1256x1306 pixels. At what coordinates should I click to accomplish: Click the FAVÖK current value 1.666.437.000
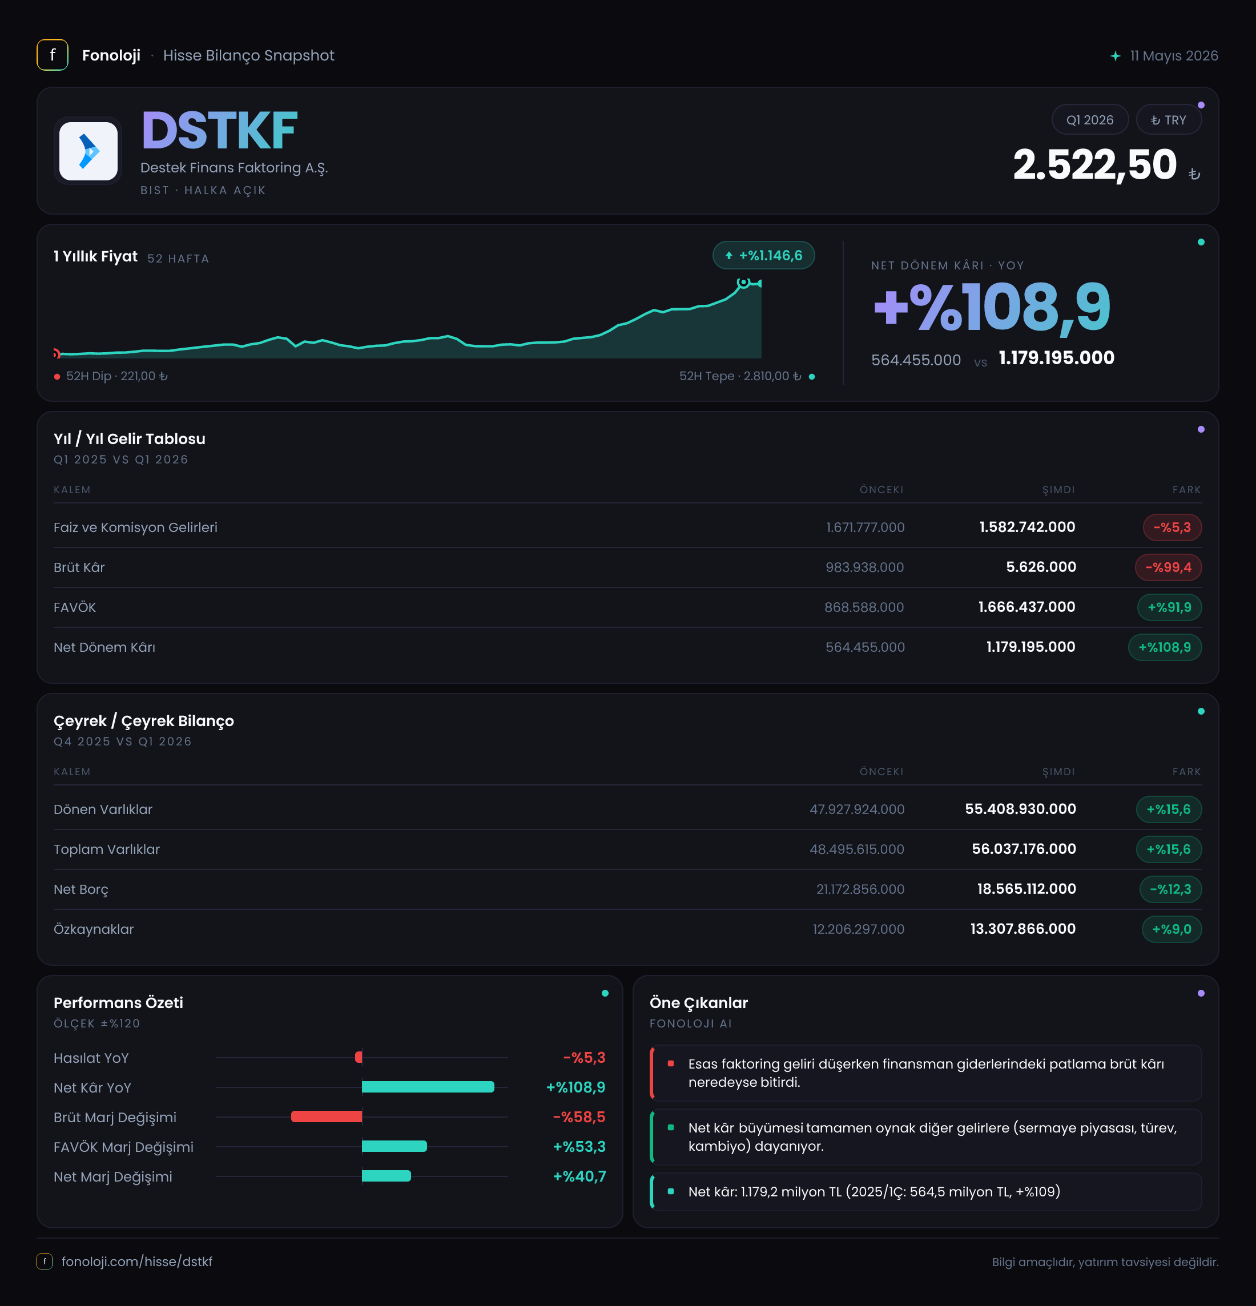pos(1027,608)
